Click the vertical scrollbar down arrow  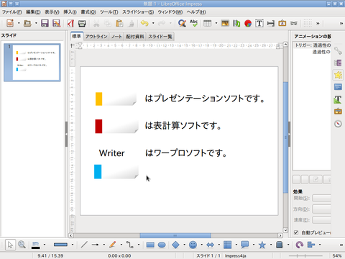tap(285, 230)
